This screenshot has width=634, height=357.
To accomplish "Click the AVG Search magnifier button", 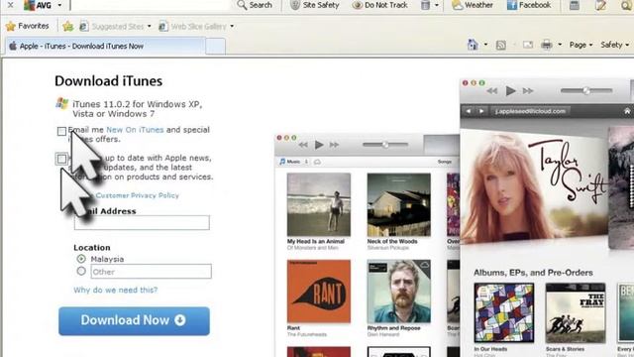I will pos(255,5).
